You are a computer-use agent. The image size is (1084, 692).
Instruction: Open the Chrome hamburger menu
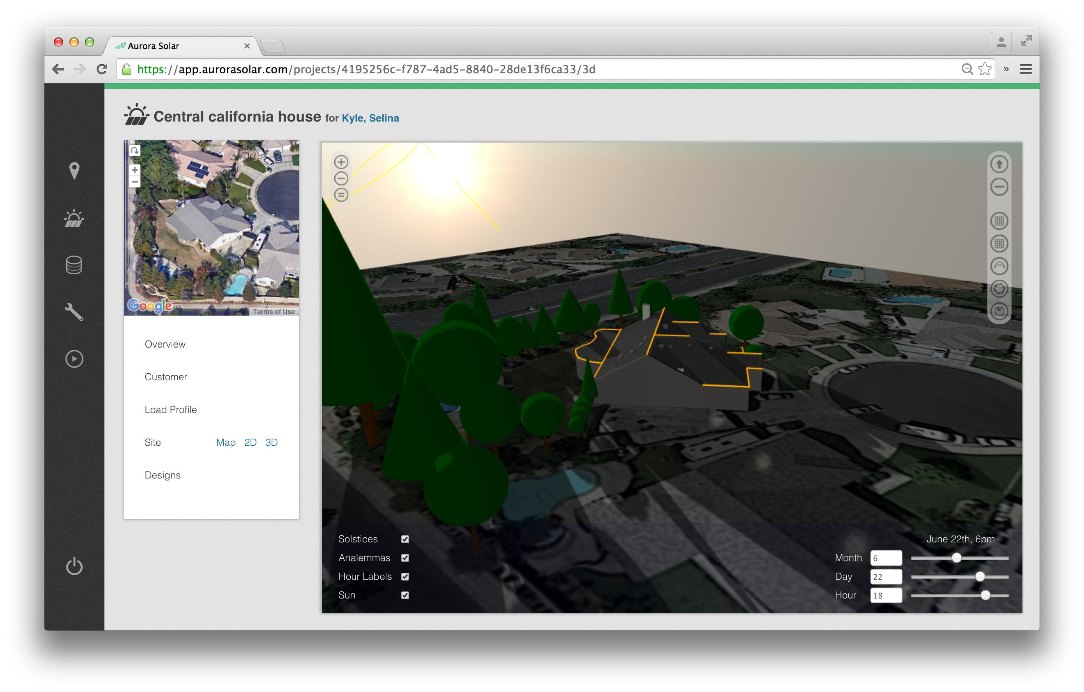point(1026,69)
